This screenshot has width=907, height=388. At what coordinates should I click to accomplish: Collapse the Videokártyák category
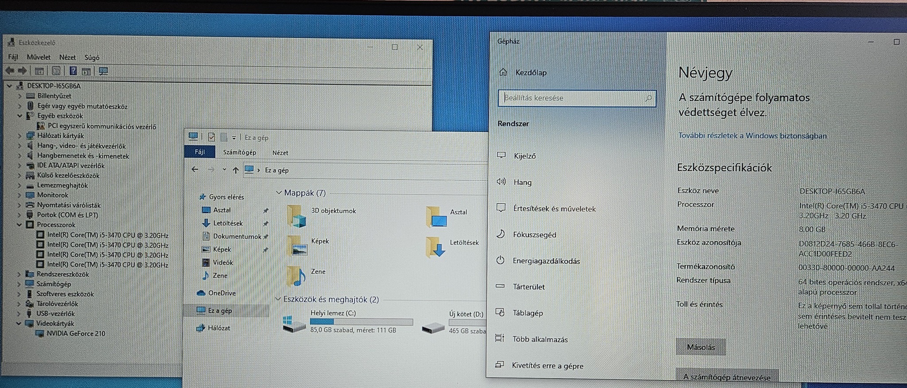pyautogui.click(x=19, y=323)
